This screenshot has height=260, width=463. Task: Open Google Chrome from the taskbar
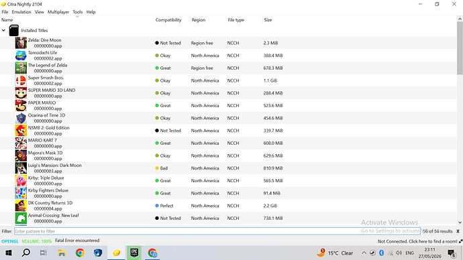(x=80, y=253)
